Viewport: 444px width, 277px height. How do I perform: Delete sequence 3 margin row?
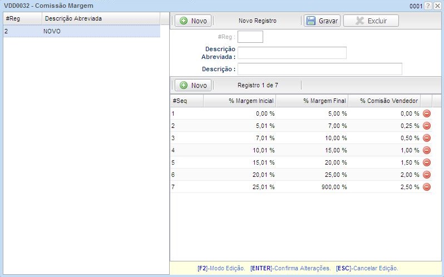pyautogui.click(x=427, y=138)
